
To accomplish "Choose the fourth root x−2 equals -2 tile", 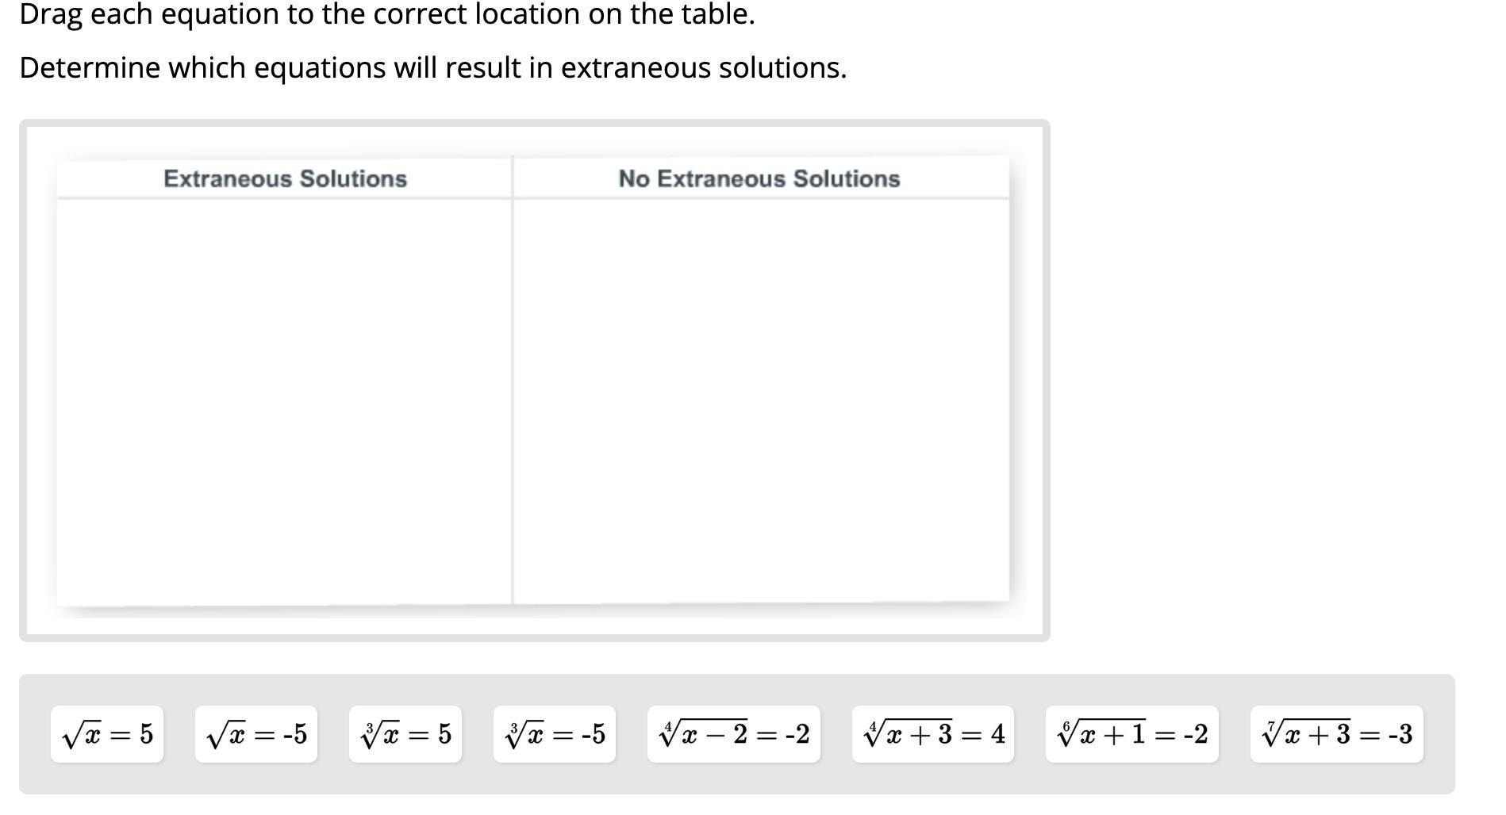I will tap(733, 734).
